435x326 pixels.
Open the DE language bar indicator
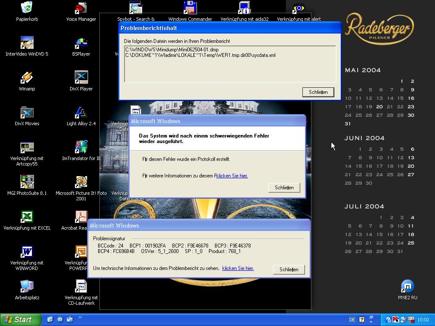click(x=352, y=320)
